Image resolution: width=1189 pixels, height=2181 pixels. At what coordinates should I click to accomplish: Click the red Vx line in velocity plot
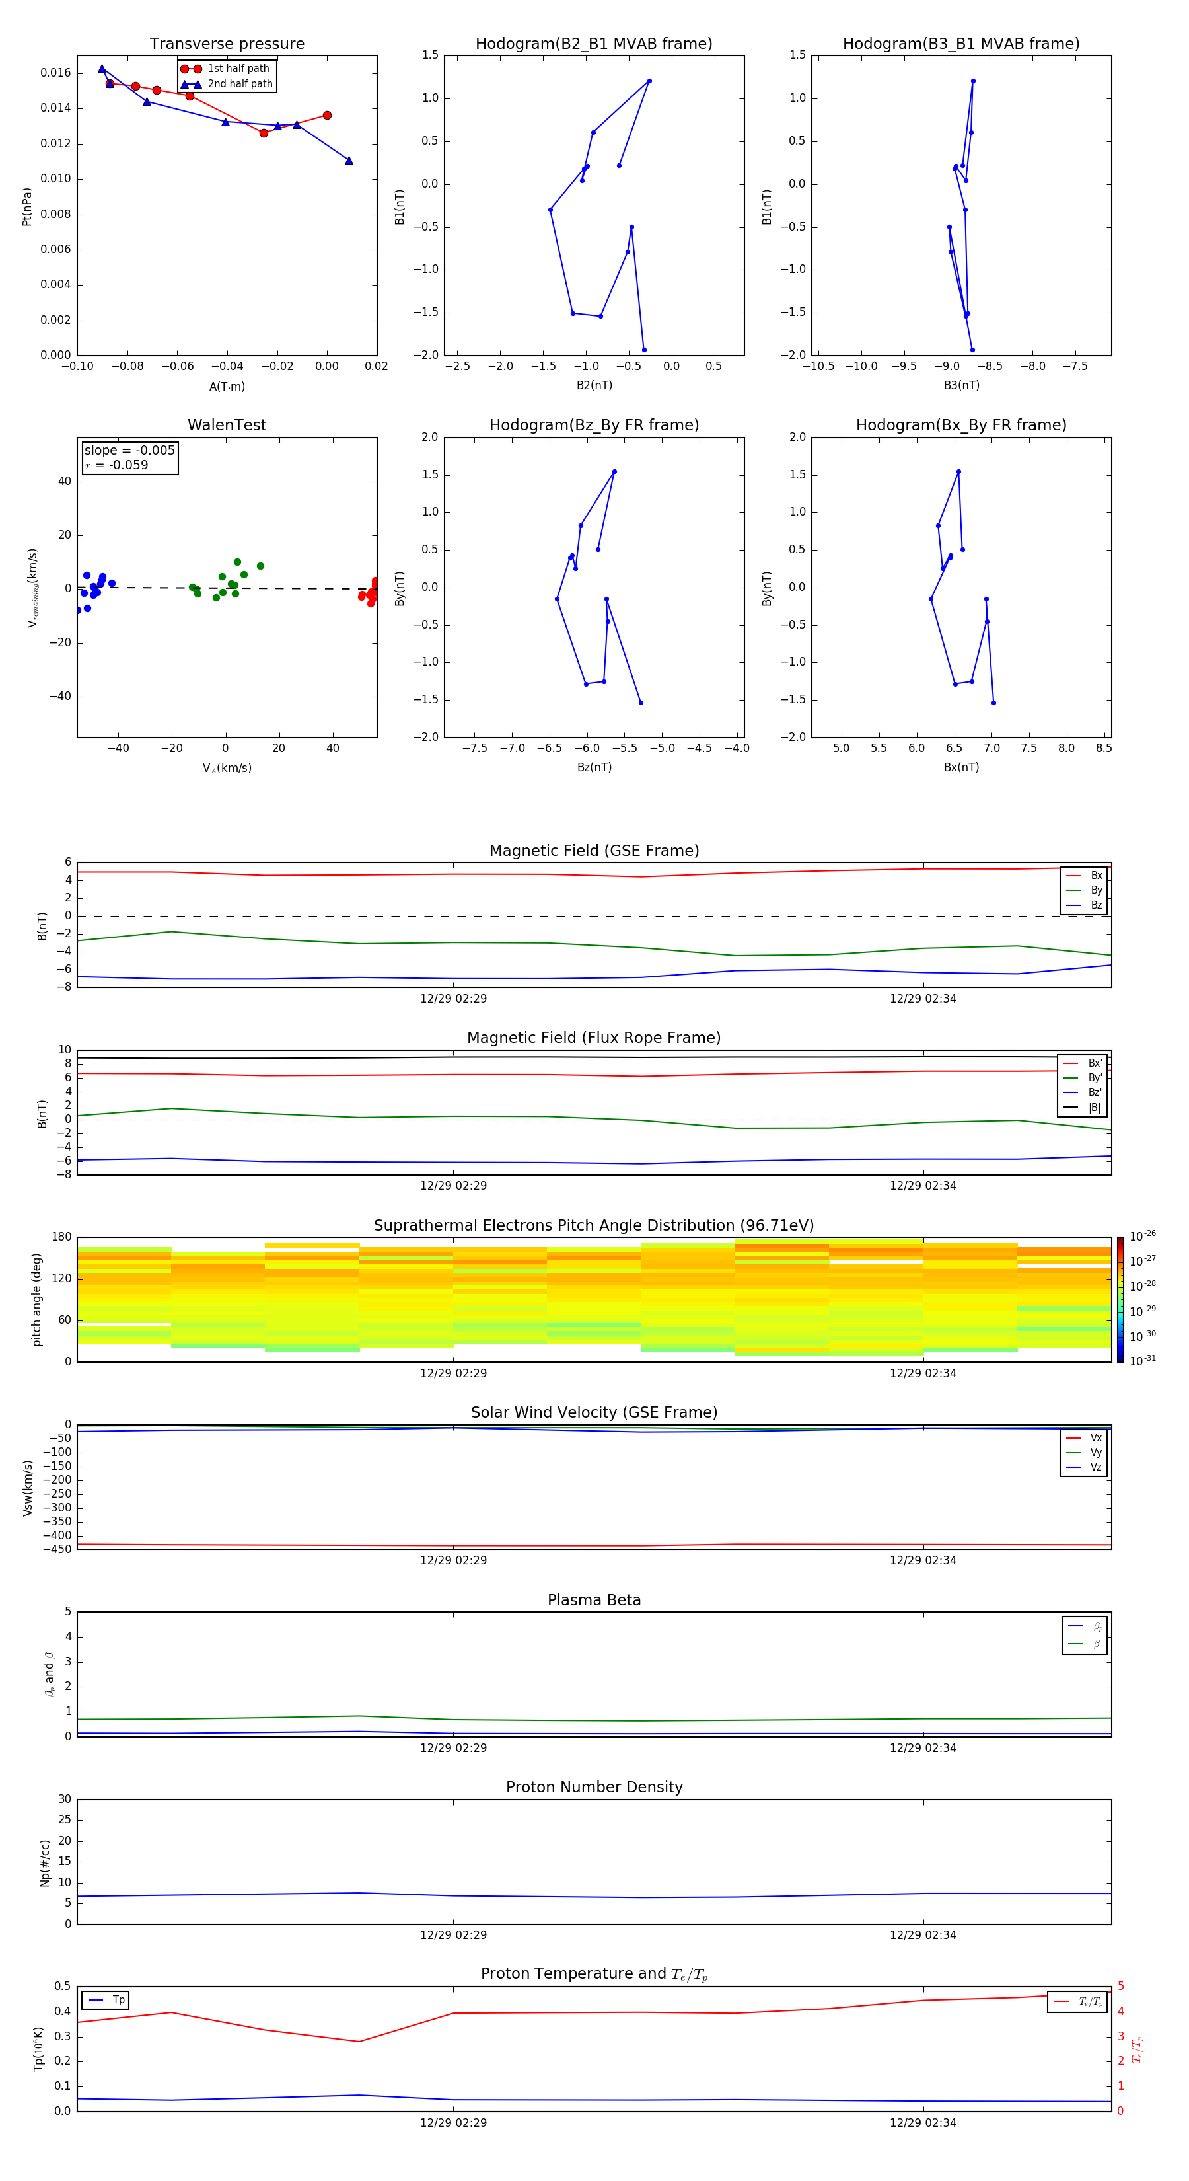(594, 1546)
